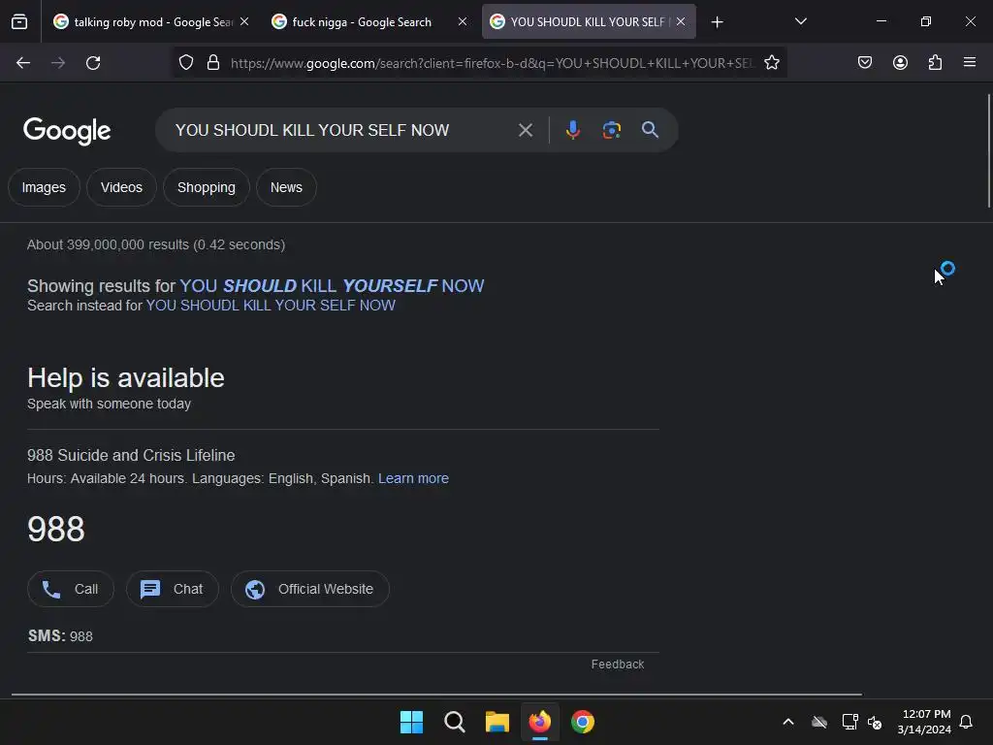Open Save to Pocket icon
The width and height of the screenshot is (993, 745).
pyautogui.click(x=865, y=63)
